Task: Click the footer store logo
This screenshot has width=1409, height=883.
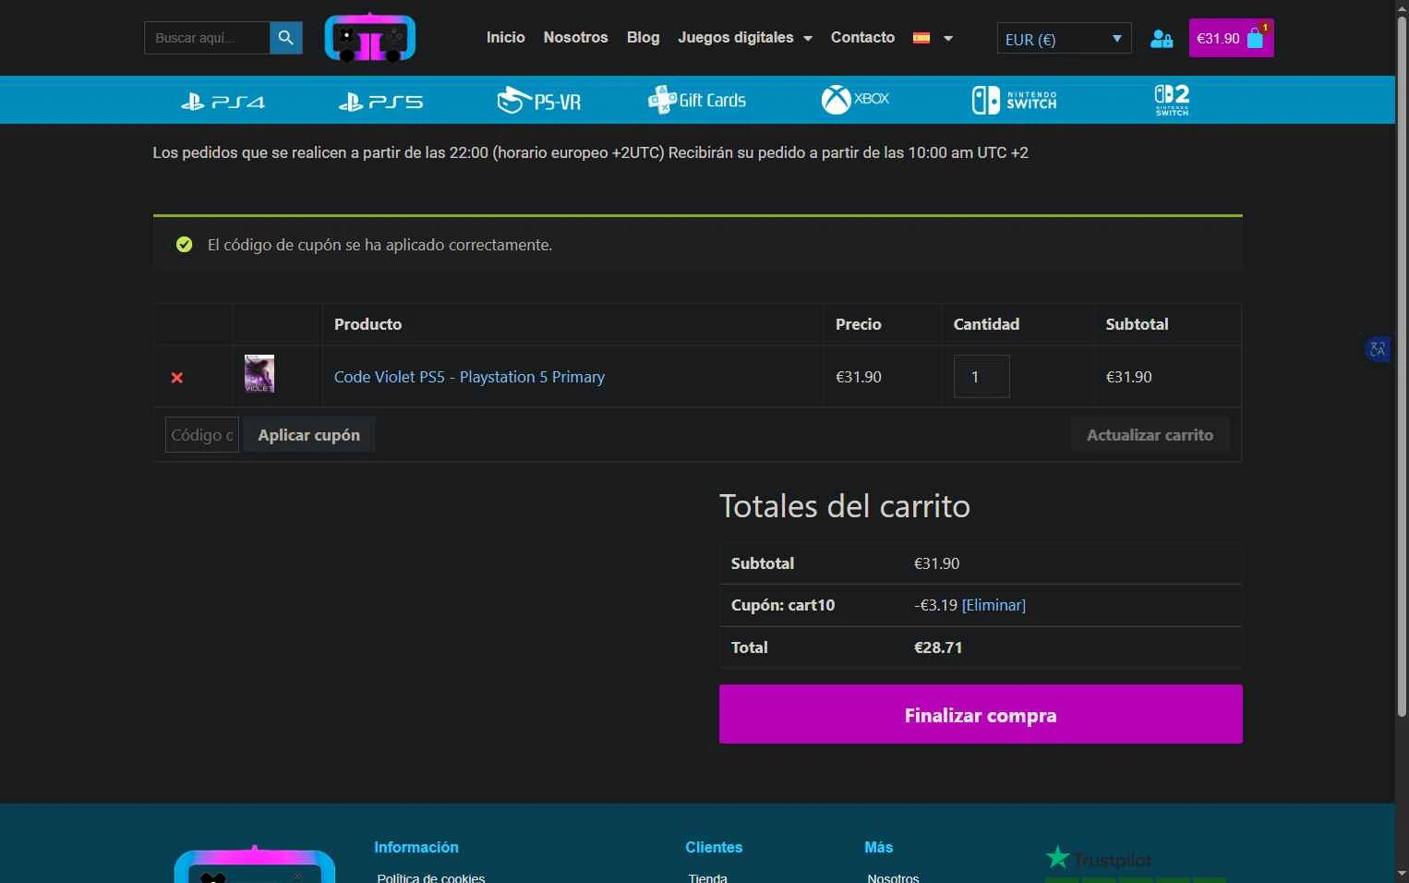Action: pos(255,865)
